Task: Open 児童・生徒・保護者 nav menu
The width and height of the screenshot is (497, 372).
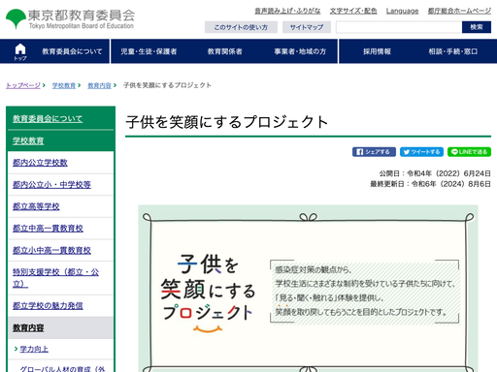Action: pos(149,51)
